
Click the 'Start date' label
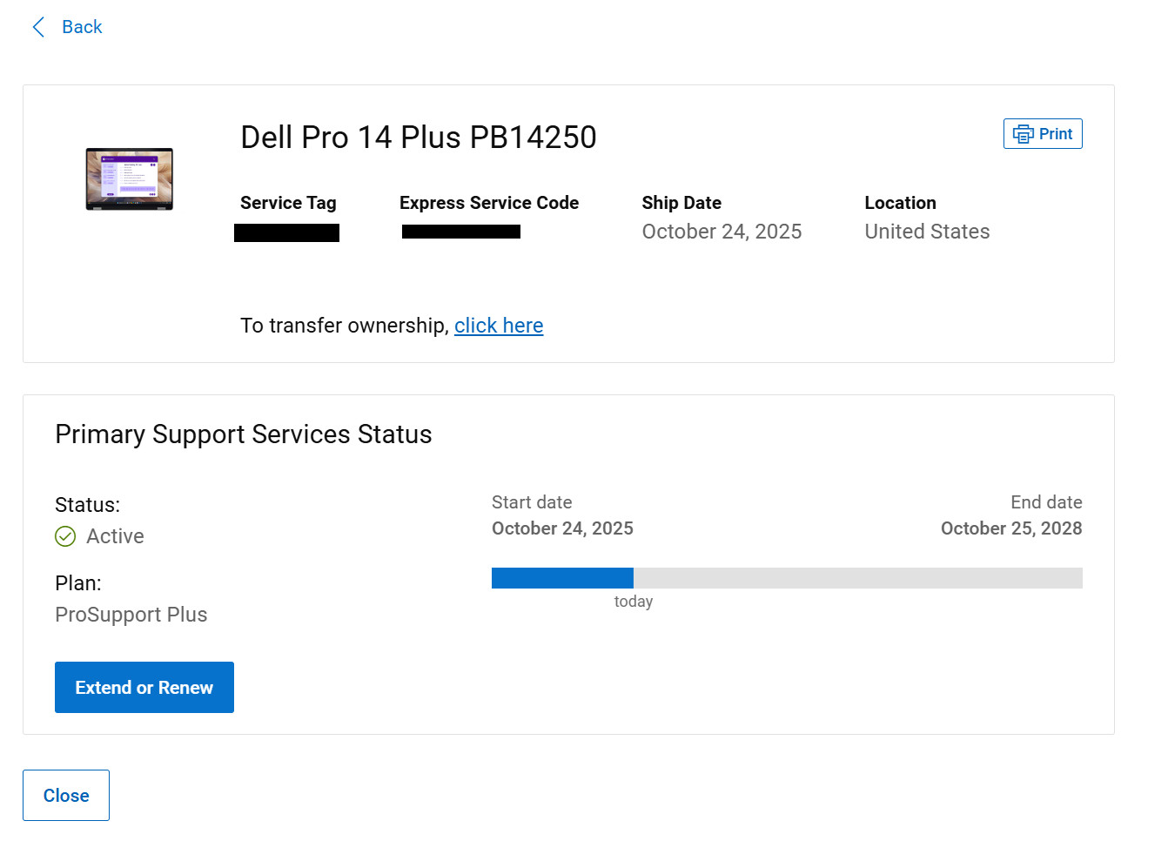pyautogui.click(x=532, y=502)
